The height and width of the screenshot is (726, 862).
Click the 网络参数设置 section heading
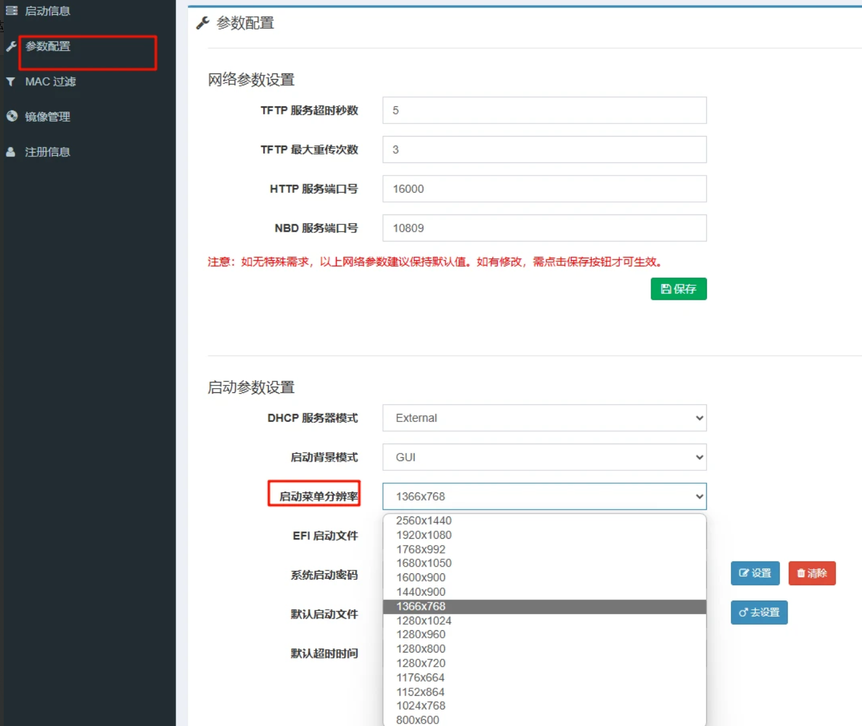coord(251,80)
